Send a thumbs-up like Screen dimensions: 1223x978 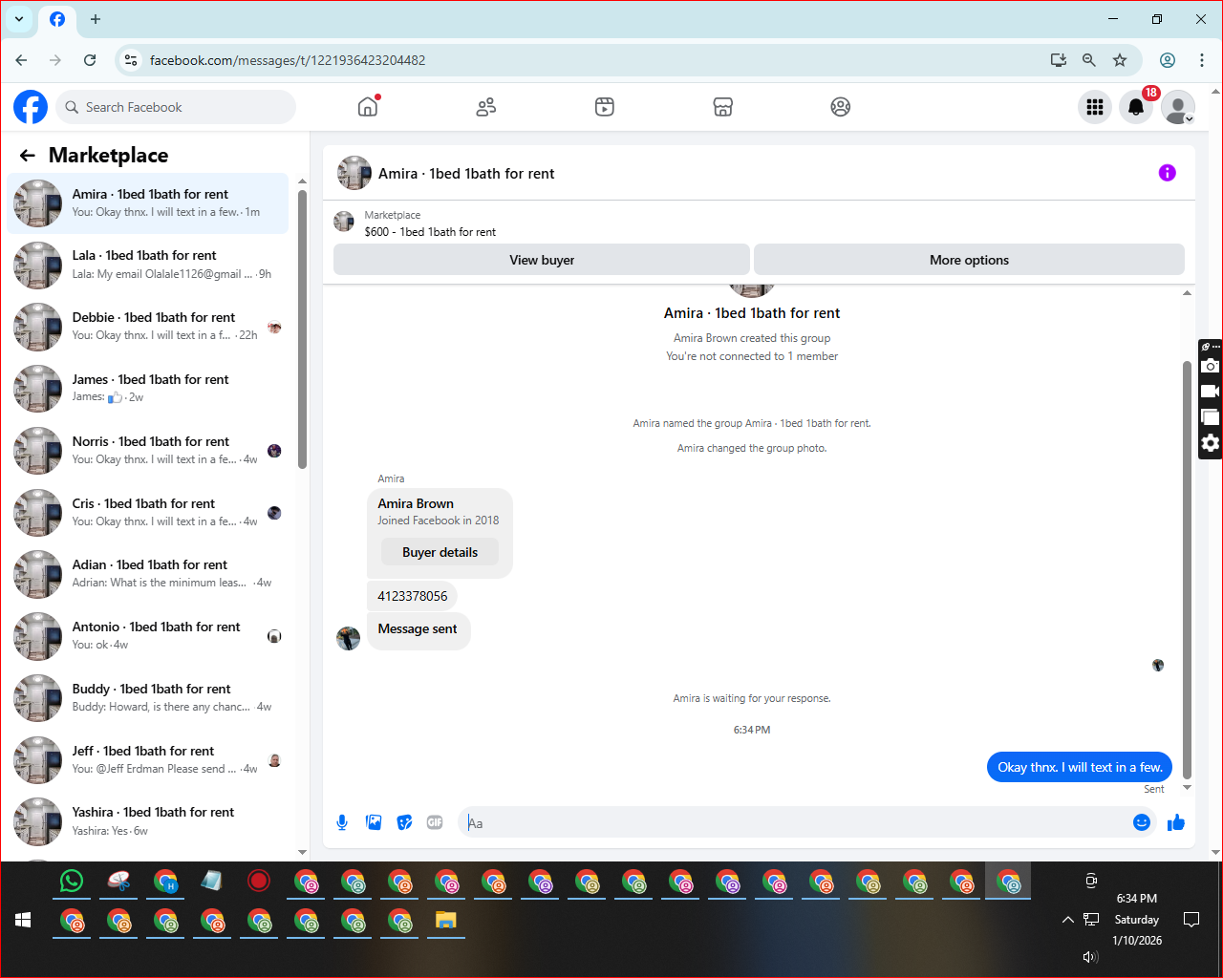(x=1176, y=822)
